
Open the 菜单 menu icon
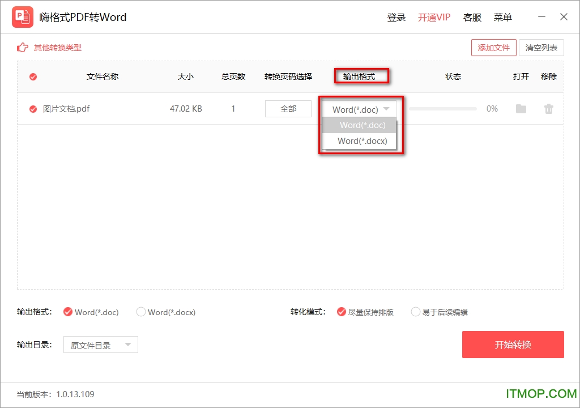pos(502,18)
